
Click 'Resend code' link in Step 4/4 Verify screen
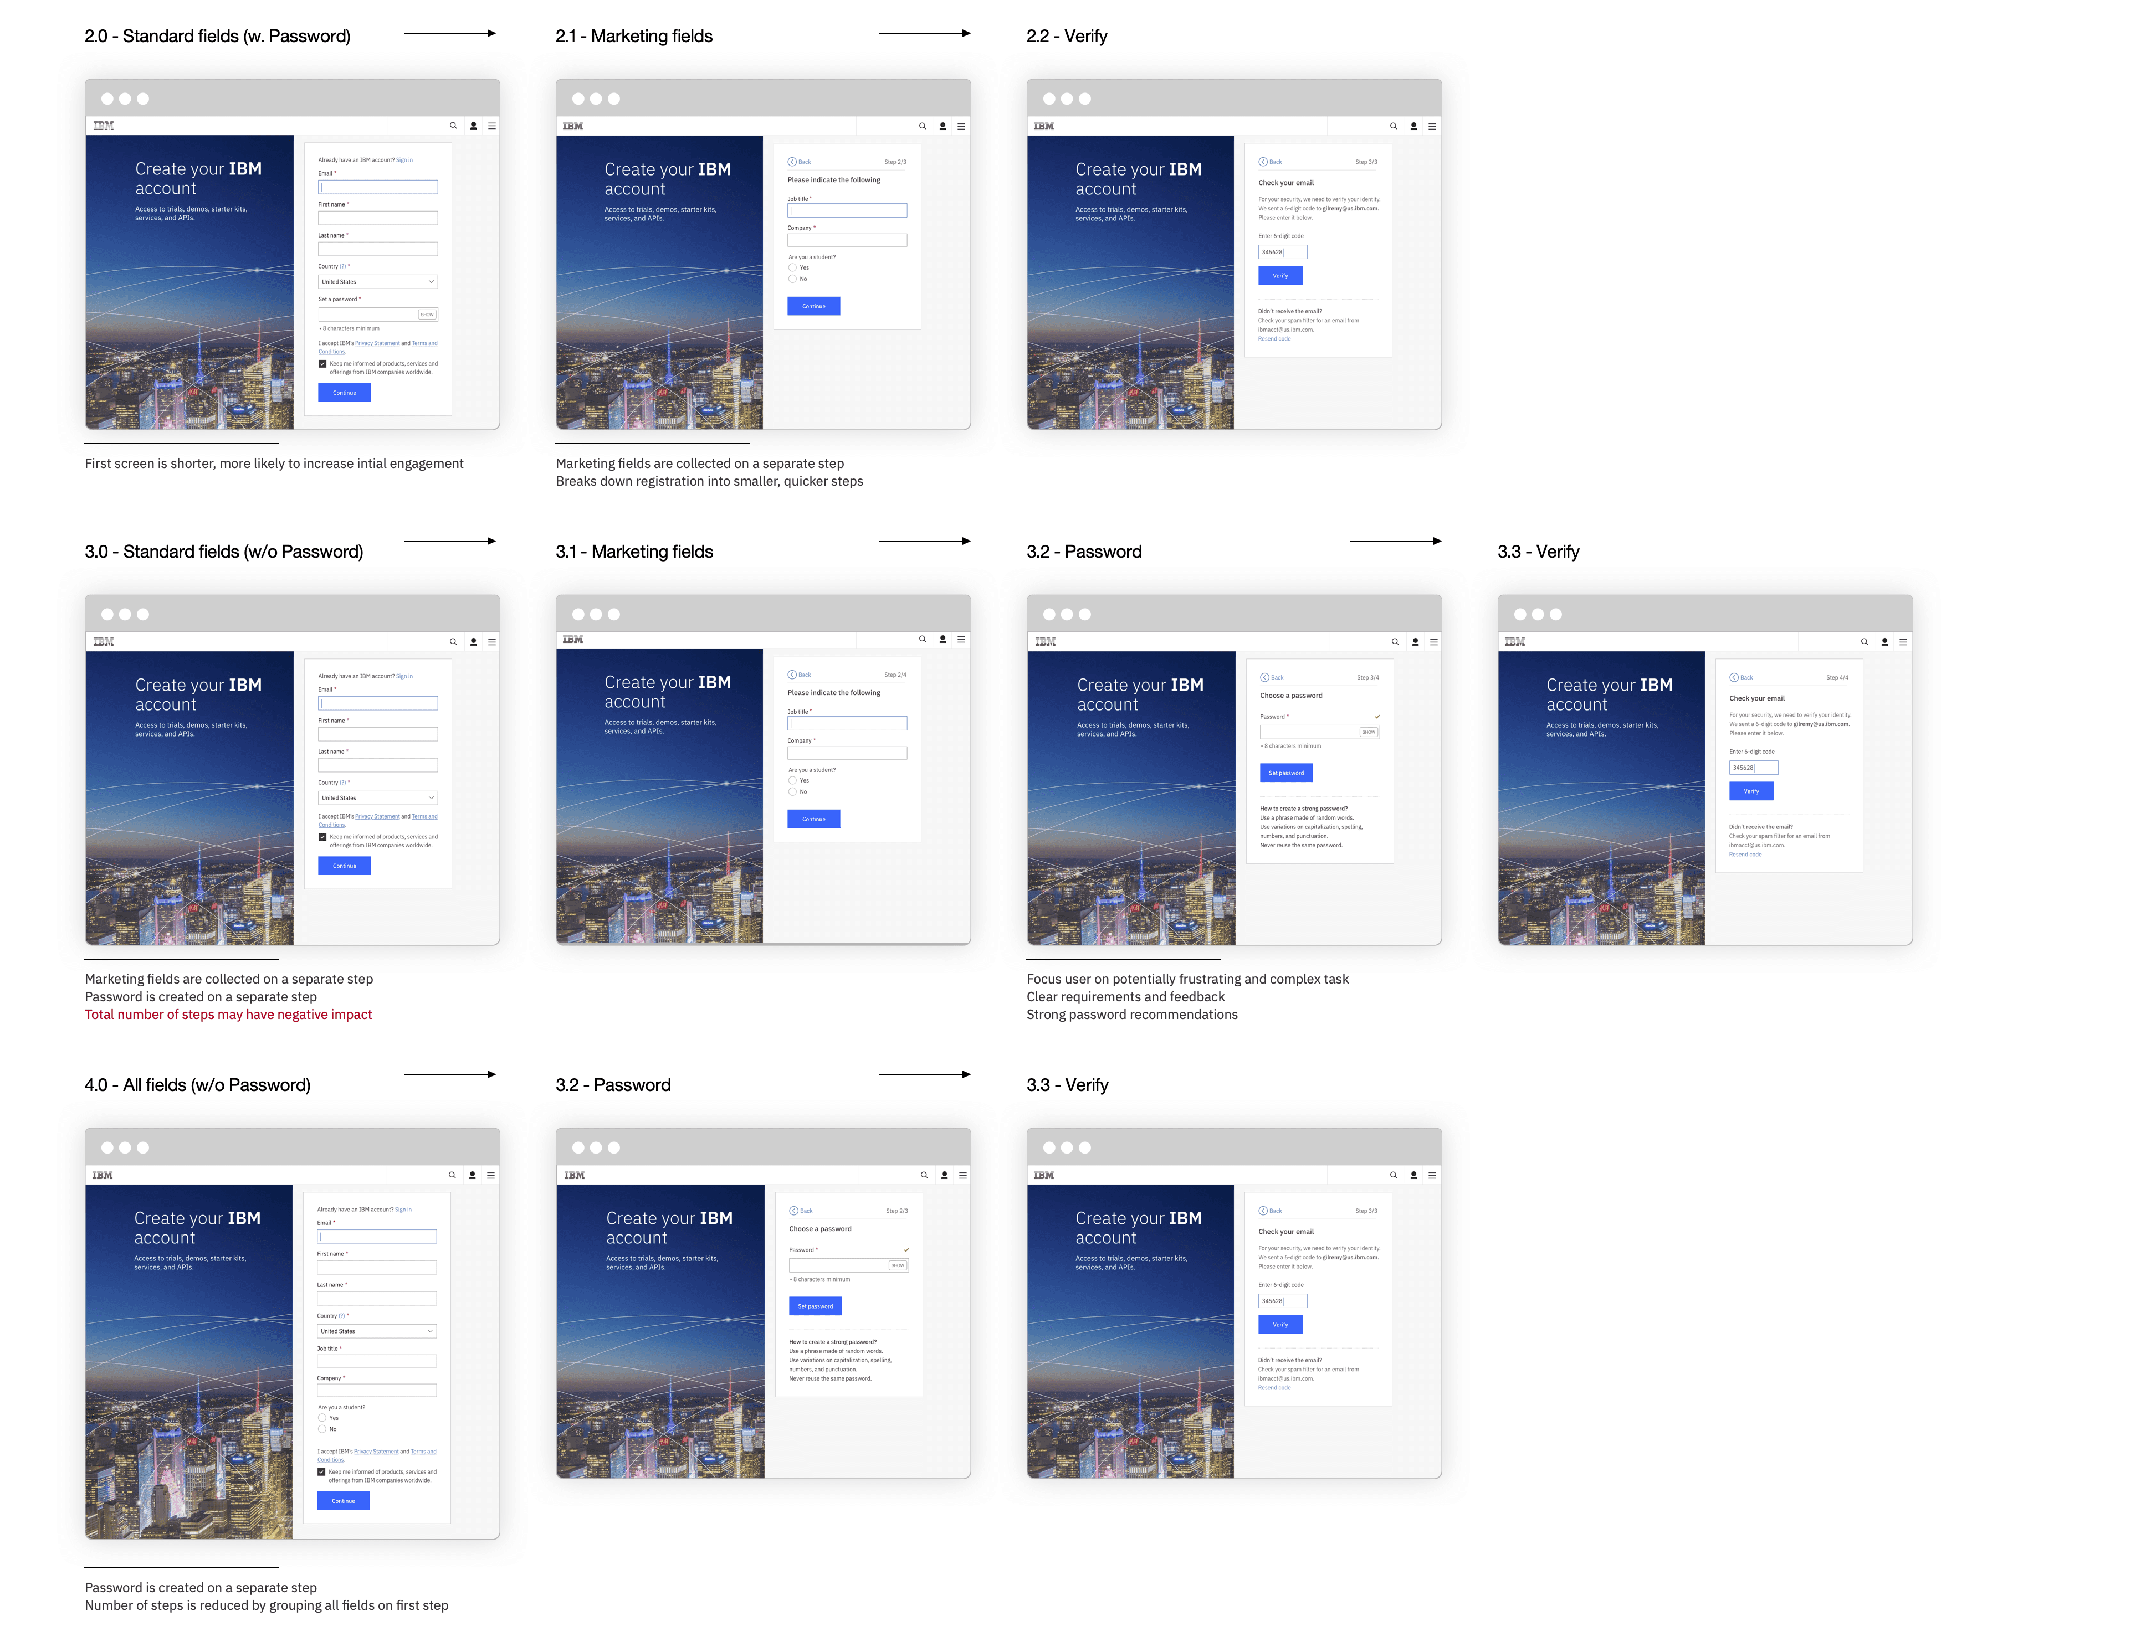tap(1744, 855)
